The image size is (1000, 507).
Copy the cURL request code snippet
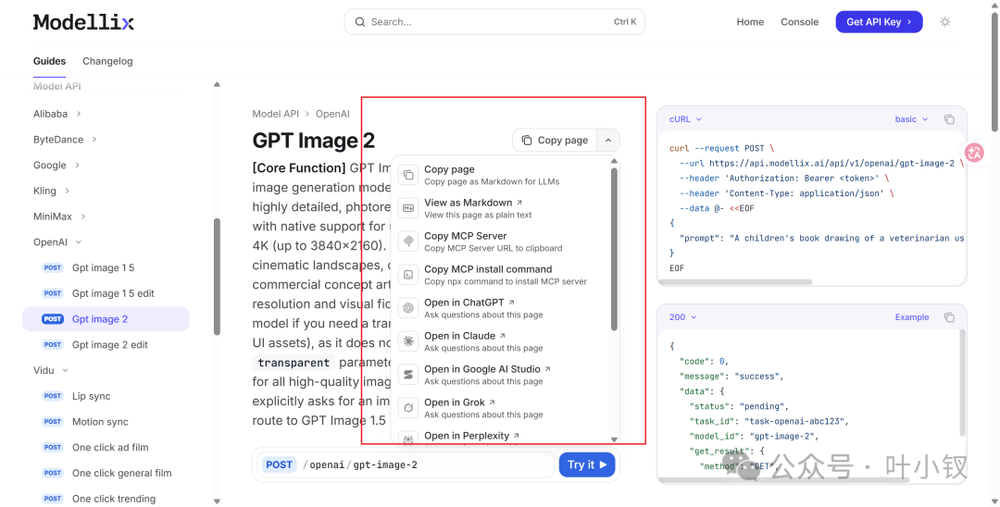tap(949, 119)
